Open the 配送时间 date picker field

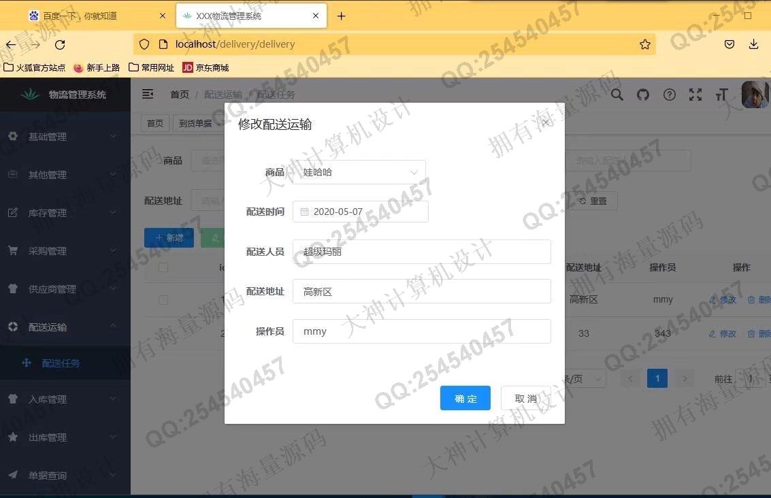(361, 212)
